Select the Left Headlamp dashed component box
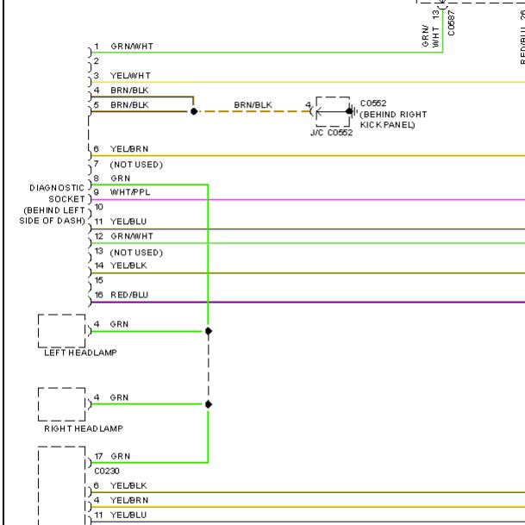This screenshot has height=525, width=525. [61, 331]
